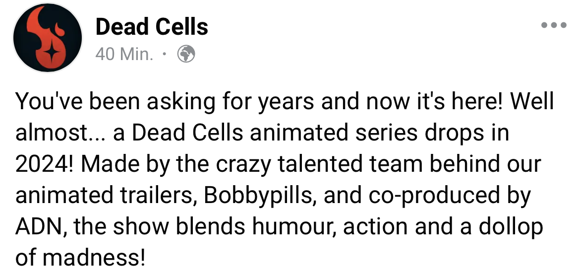Click the globe public-visibility icon
The image size is (580, 279).
coord(186,54)
